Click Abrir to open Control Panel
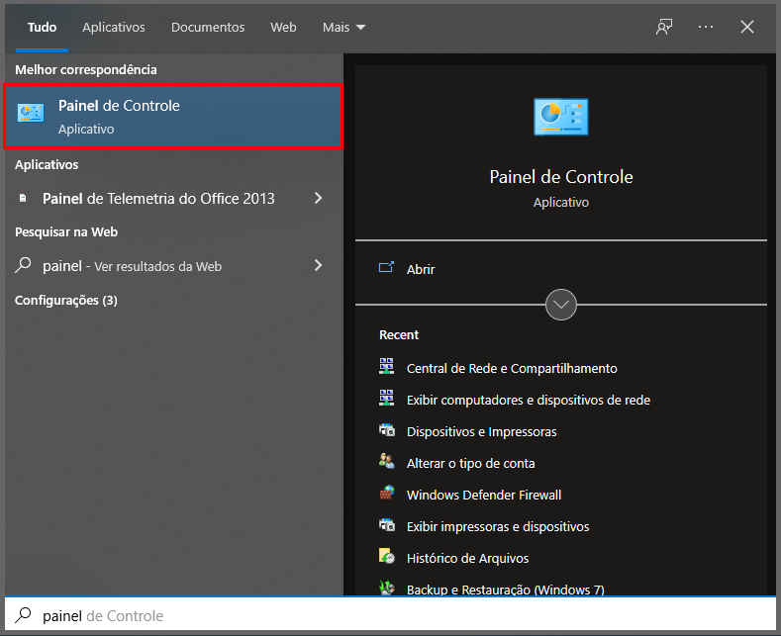The image size is (781, 636). [421, 269]
